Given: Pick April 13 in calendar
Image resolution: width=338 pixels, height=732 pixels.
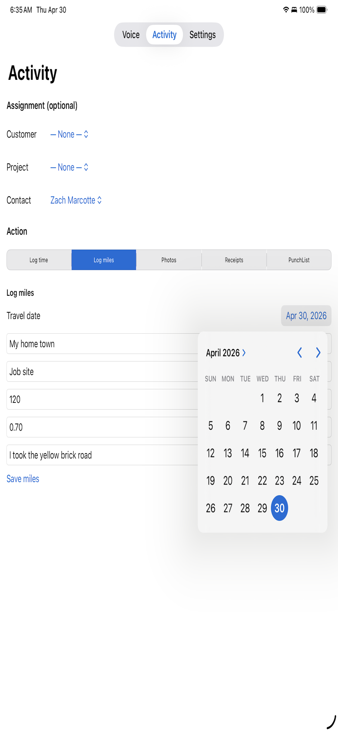Looking at the screenshot, I should point(228,453).
